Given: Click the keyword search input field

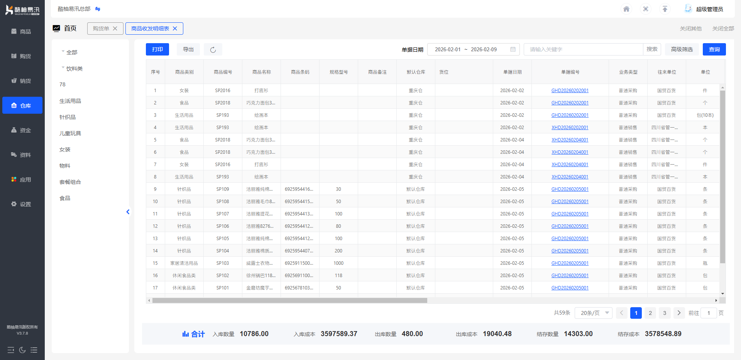Looking at the screenshot, I should [583, 49].
